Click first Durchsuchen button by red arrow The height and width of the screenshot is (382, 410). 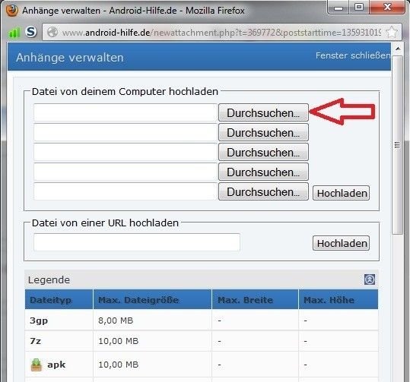tap(263, 113)
